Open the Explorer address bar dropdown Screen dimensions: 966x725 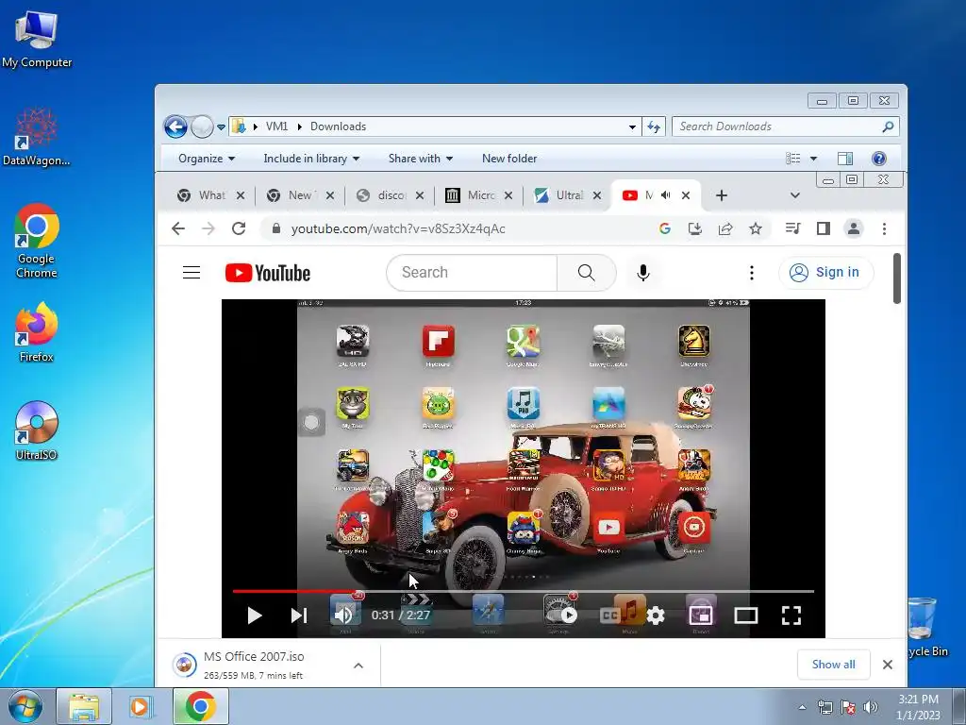(x=632, y=127)
